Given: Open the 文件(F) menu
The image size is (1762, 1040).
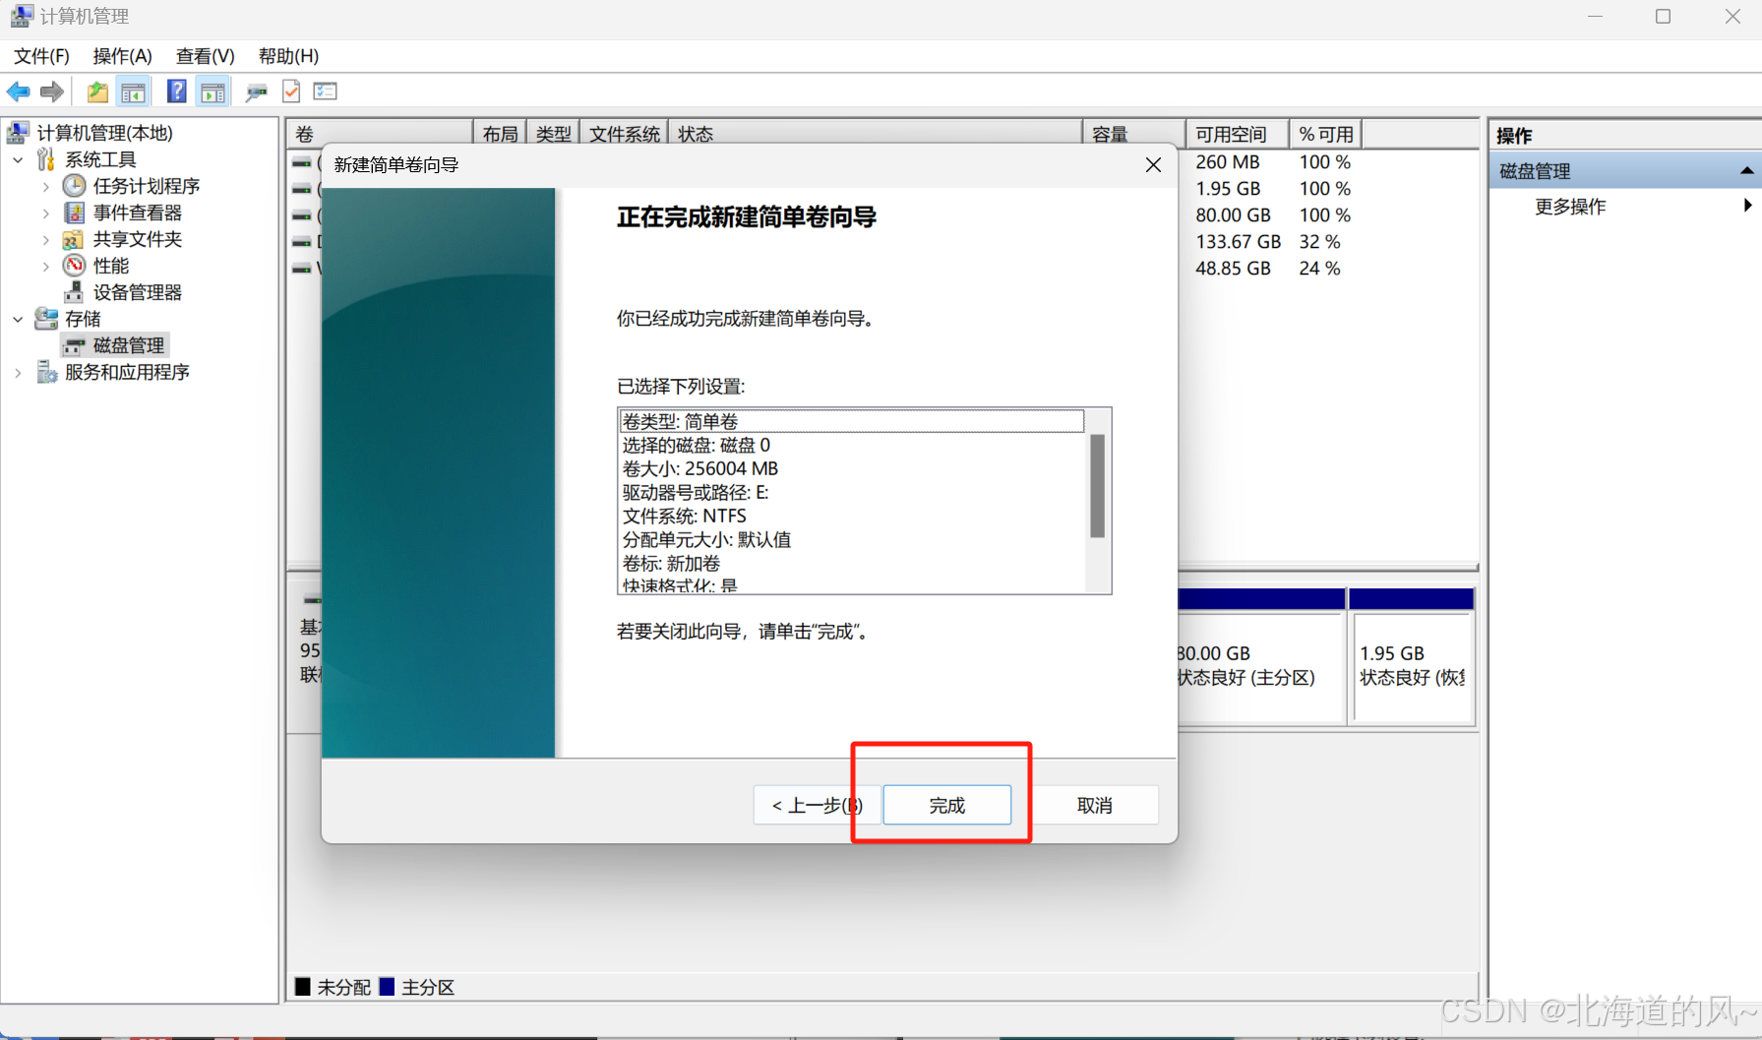Looking at the screenshot, I should click(41, 56).
